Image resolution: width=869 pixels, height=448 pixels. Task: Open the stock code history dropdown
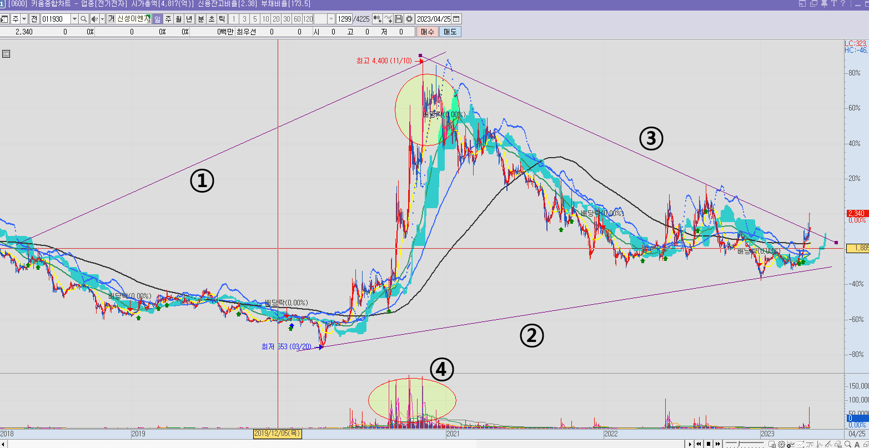click(74, 19)
